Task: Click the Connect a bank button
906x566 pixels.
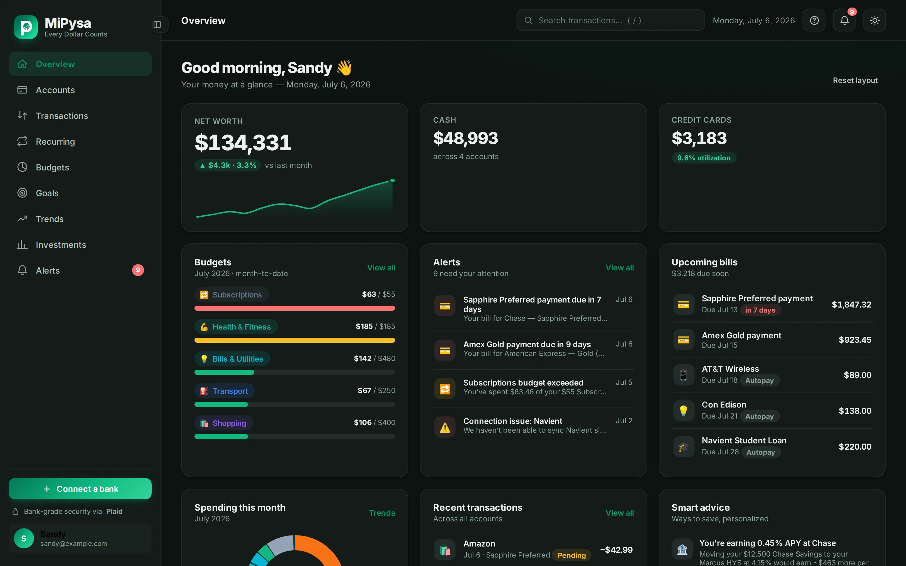Action: (x=80, y=489)
